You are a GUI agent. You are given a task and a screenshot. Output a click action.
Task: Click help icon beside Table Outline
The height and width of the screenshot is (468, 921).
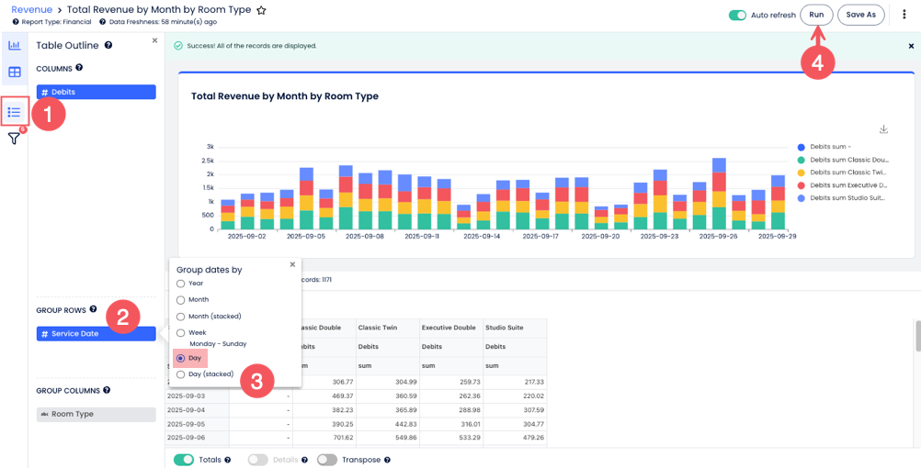(x=108, y=45)
